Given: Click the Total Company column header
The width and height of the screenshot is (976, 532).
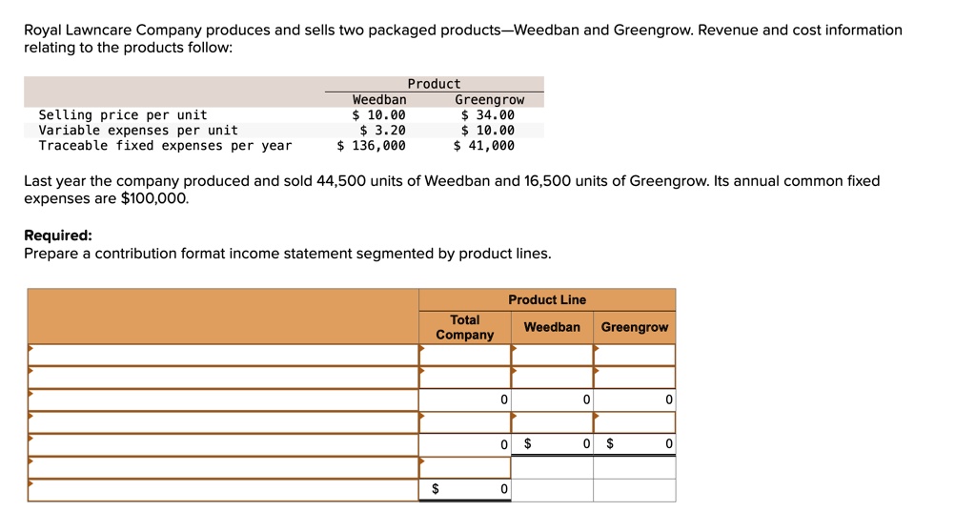Looking at the screenshot, I should coord(465,327).
